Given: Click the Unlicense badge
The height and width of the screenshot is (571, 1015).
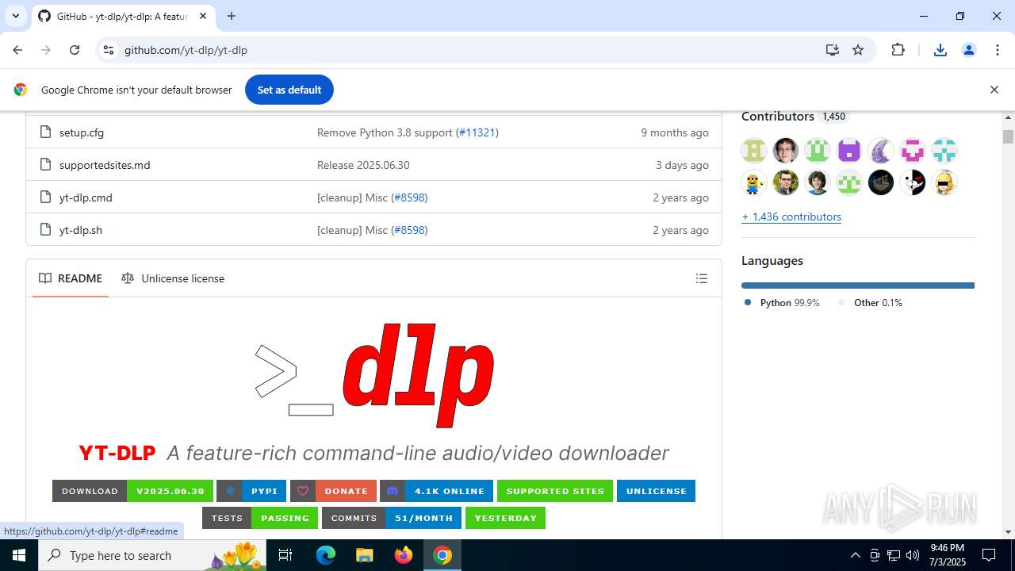Looking at the screenshot, I should pyautogui.click(x=656, y=491).
